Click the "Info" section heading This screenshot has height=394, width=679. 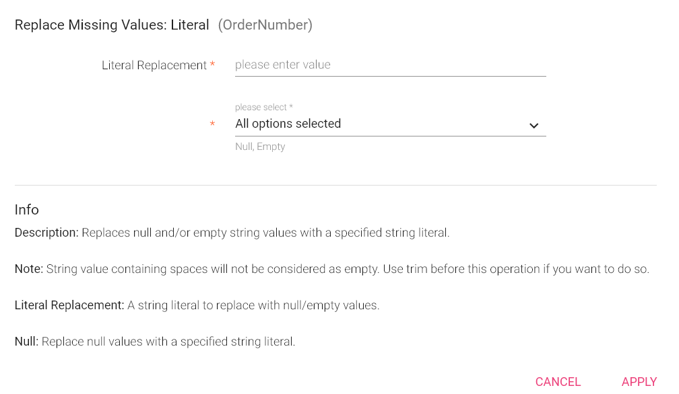pyautogui.click(x=27, y=210)
